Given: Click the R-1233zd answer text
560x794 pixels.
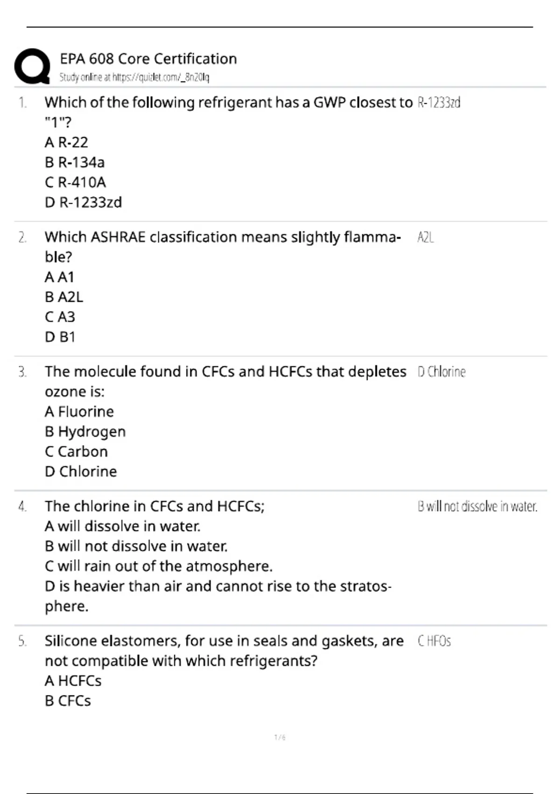Looking at the screenshot, I should [x=439, y=102].
